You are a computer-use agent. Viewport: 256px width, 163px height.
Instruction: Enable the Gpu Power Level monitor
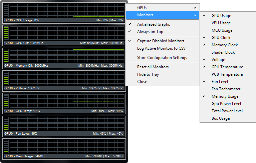coord(228,104)
